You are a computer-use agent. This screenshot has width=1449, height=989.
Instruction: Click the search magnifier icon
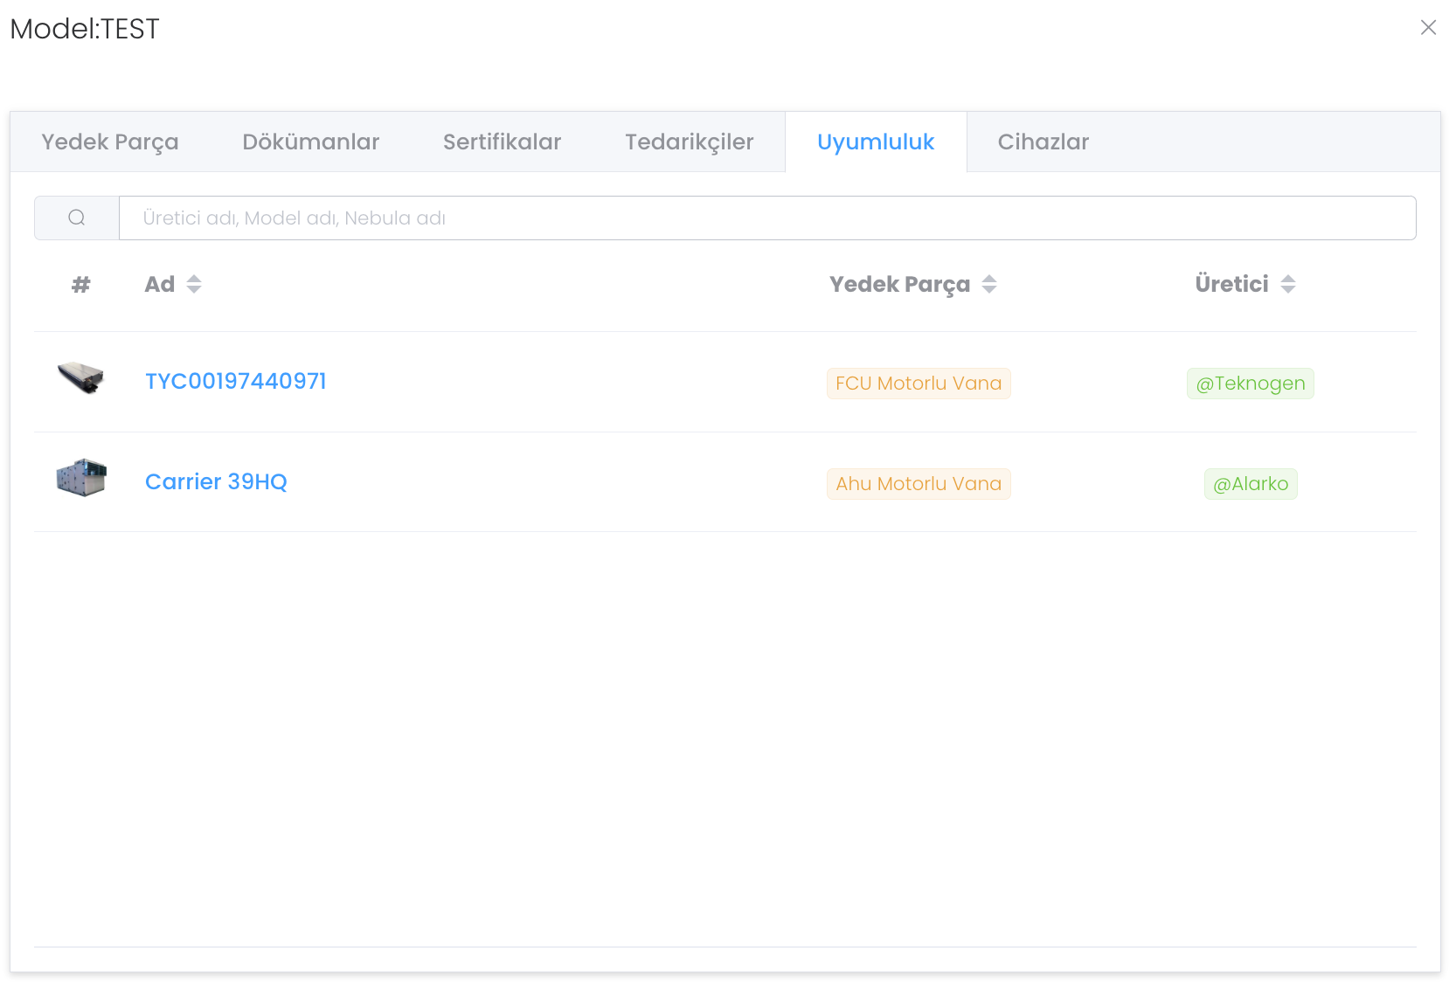click(x=77, y=218)
